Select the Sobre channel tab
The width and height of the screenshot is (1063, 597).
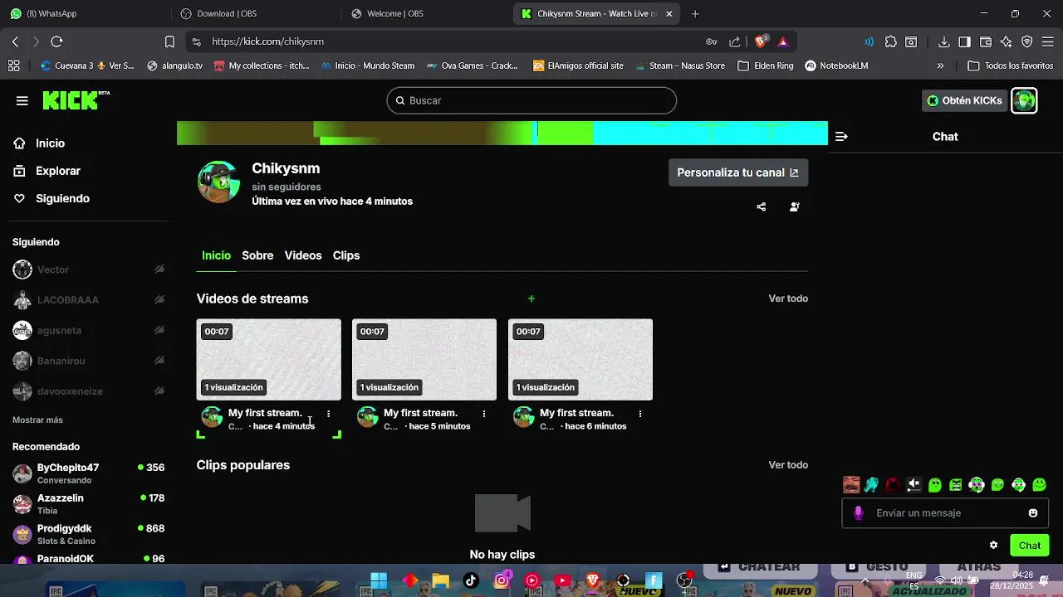pyautogui.click(x=257, y=255)
